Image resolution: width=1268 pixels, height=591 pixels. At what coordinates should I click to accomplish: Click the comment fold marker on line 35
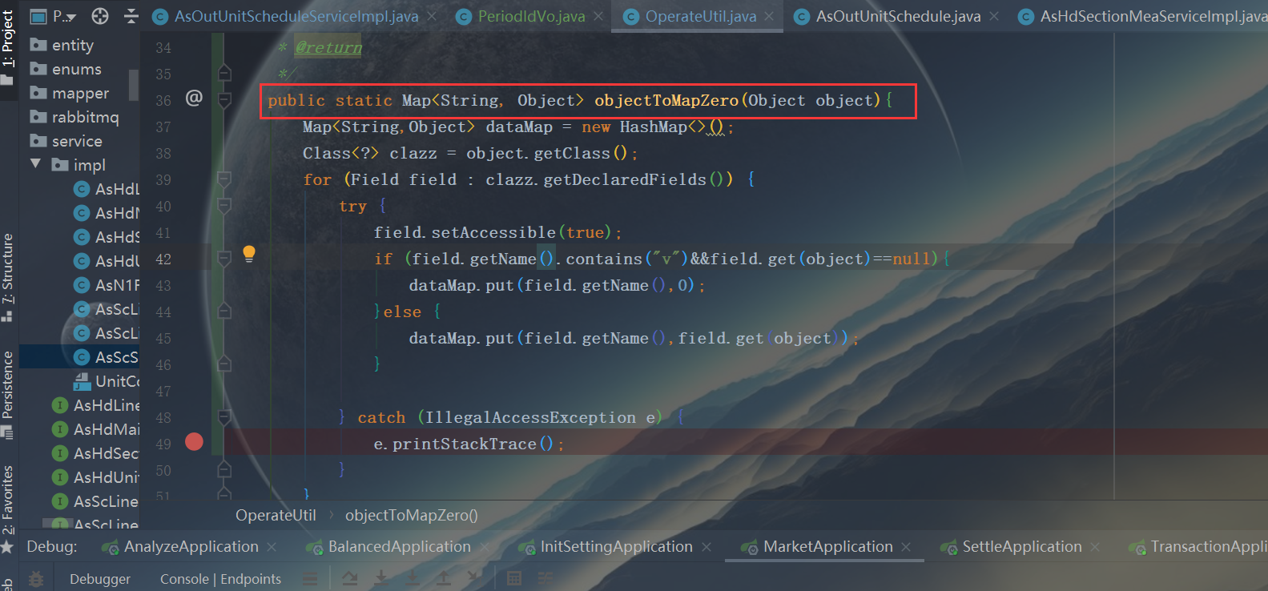(x=224, y=74)
